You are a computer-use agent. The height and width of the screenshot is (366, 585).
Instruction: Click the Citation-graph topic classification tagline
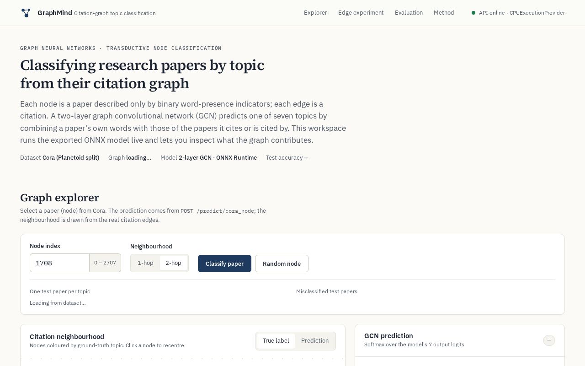pos(115,13)
